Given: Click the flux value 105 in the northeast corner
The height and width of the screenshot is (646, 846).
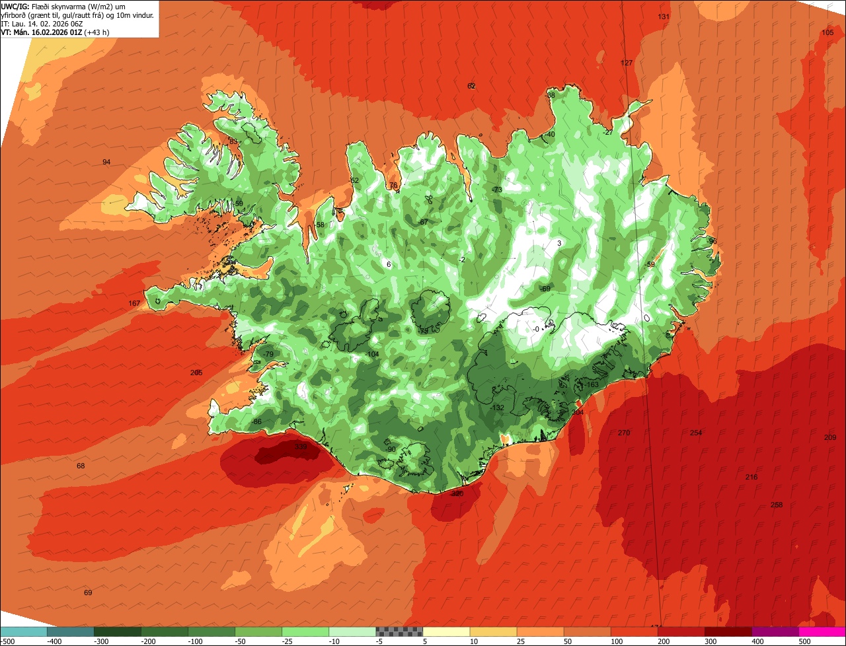Looking at the screenshot, I should coord(827,33).
